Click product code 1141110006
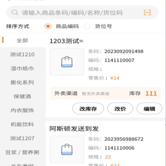The width and height of the screenshot is (166, 166). [x=119, y=148]
